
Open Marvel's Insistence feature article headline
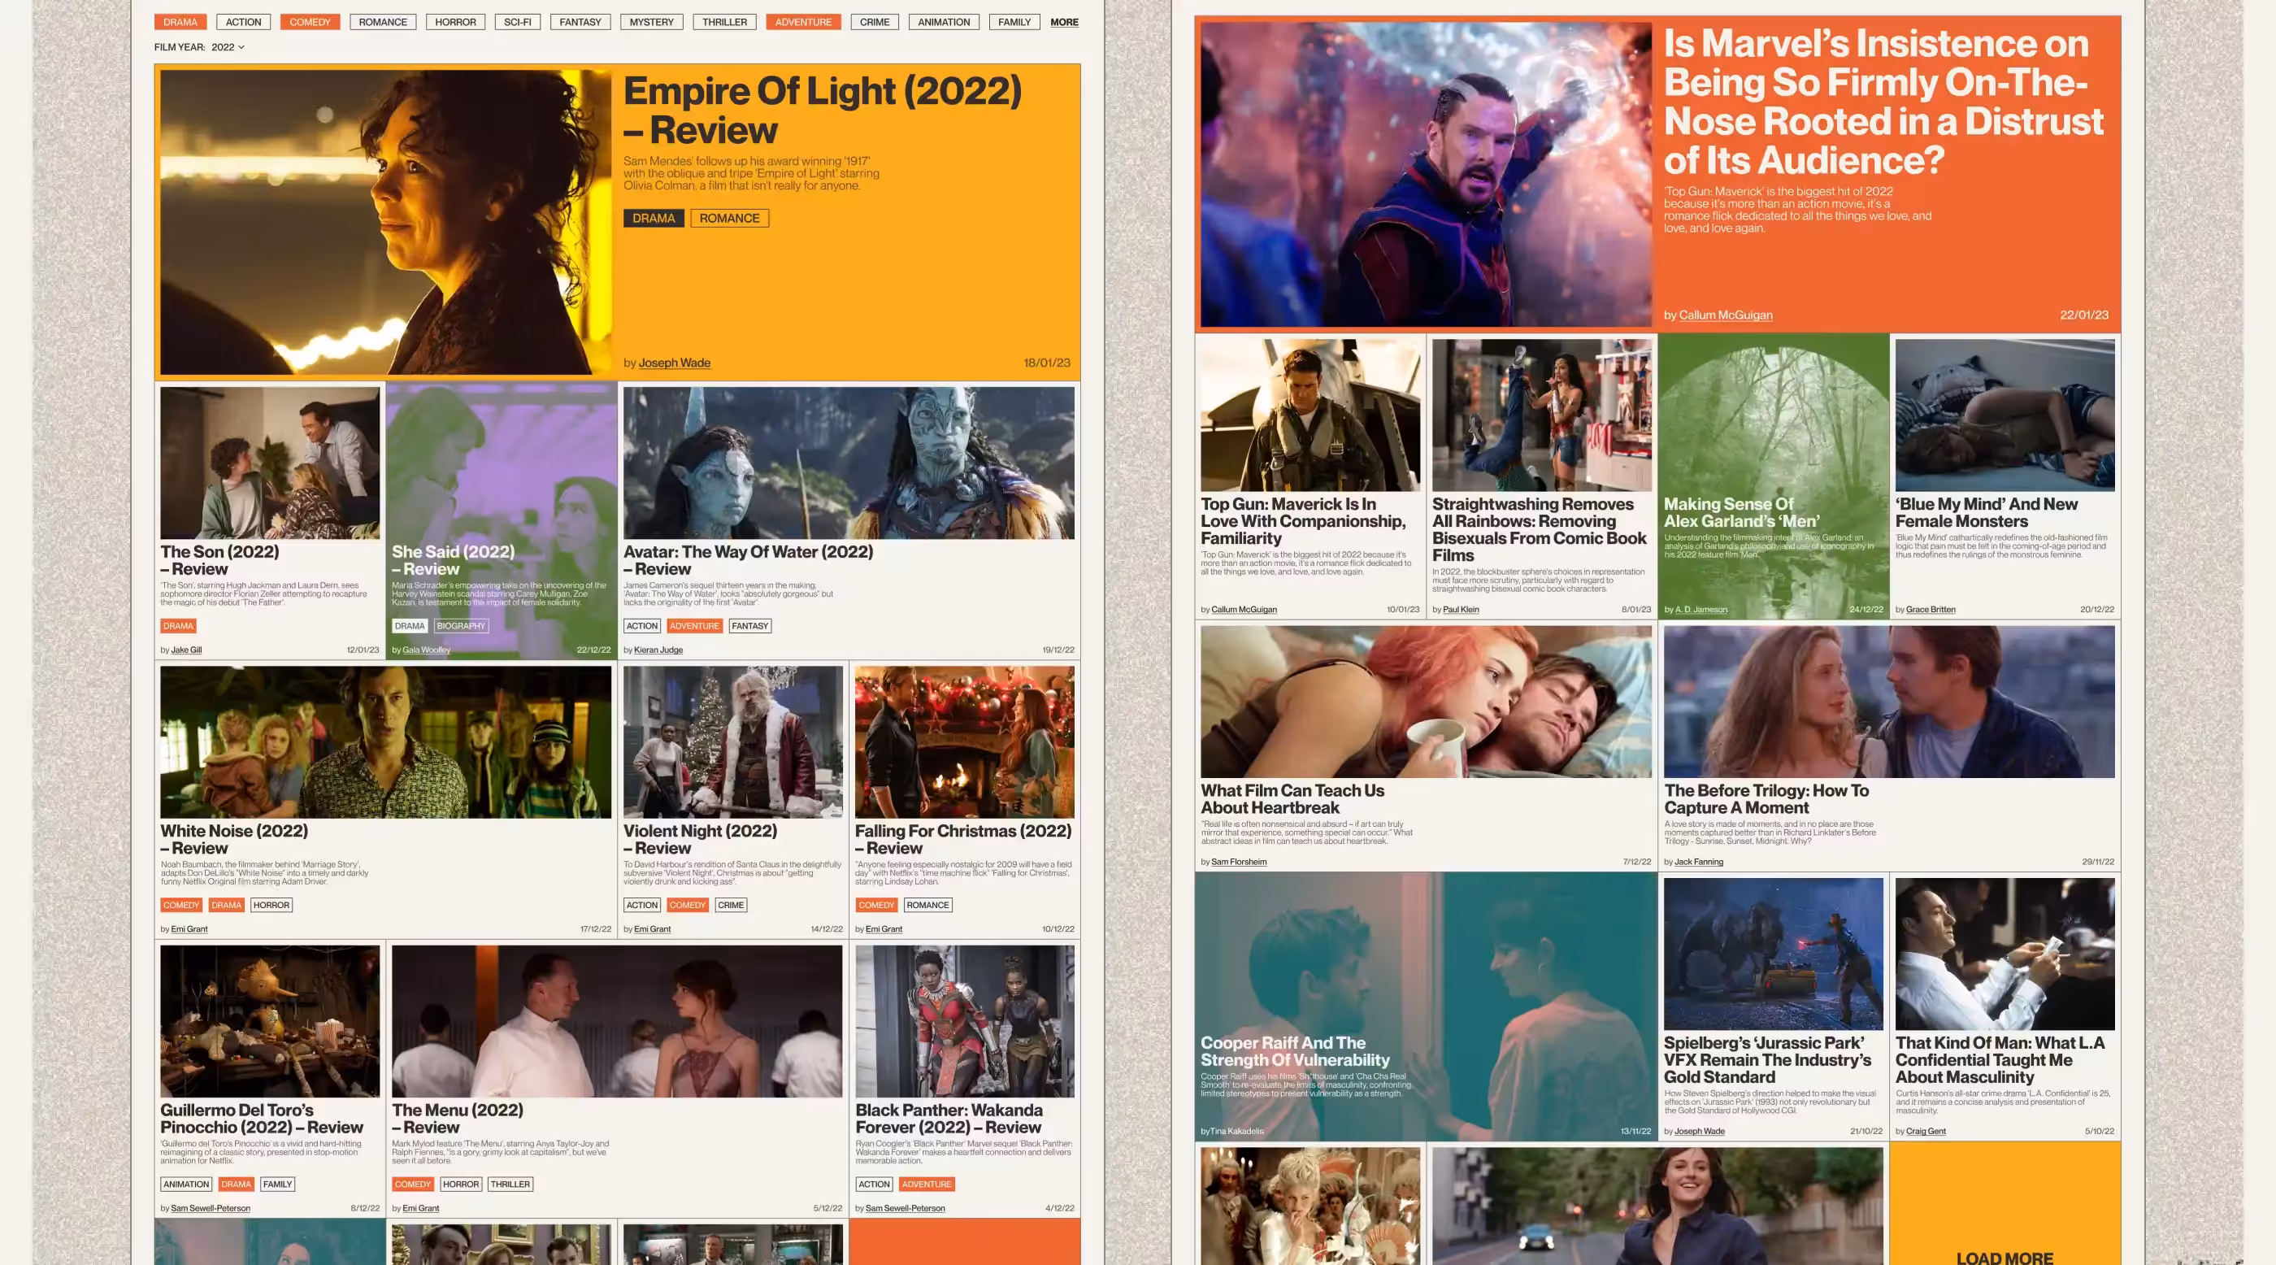(x=1883, y=102)
